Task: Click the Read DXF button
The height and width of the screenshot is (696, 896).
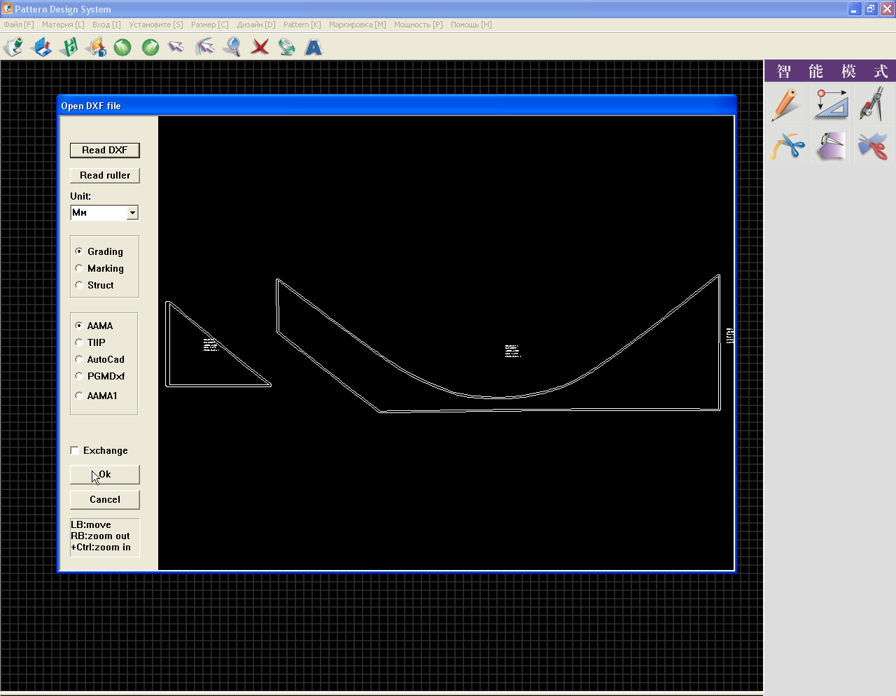Action: [104, 150]
